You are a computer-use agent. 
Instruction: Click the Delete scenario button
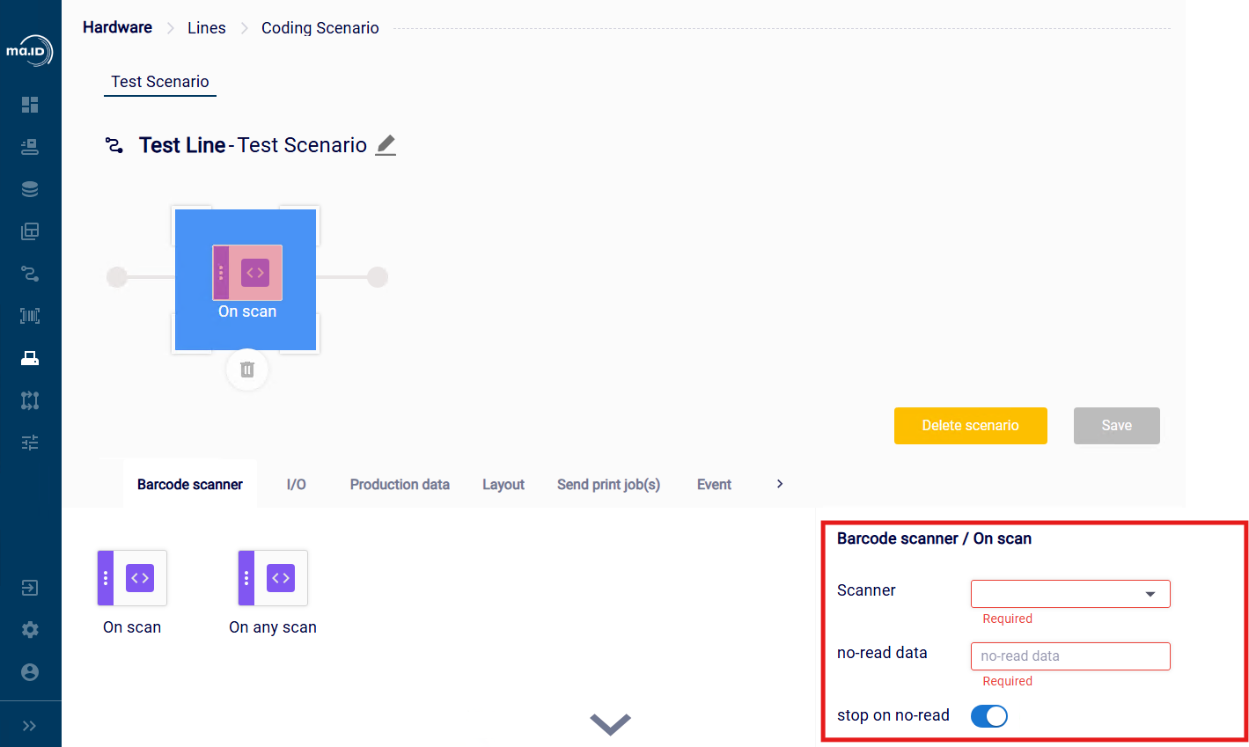pyautogui.click(x=971, y=426)
